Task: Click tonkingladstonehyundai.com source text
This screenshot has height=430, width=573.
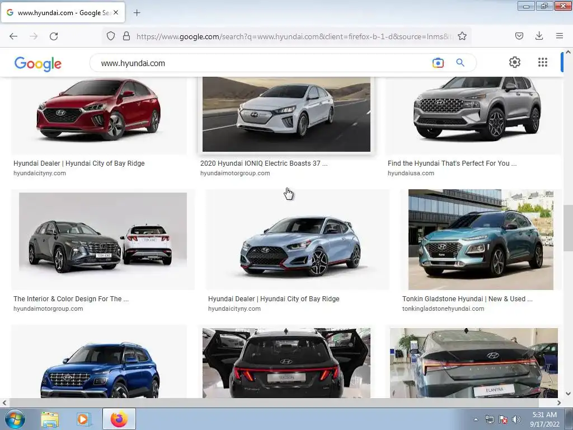Action: pos(443,309)
